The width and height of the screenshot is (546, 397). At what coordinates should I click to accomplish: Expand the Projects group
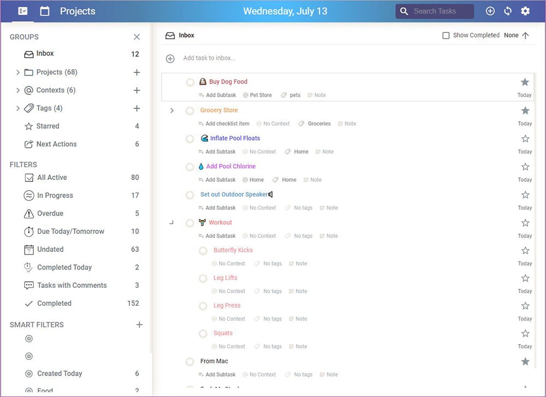(x=18, y=72)
